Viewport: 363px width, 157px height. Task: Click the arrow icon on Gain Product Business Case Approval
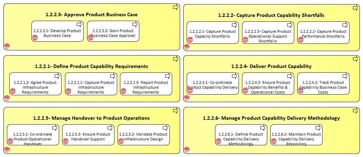click(x=135, y=24)
